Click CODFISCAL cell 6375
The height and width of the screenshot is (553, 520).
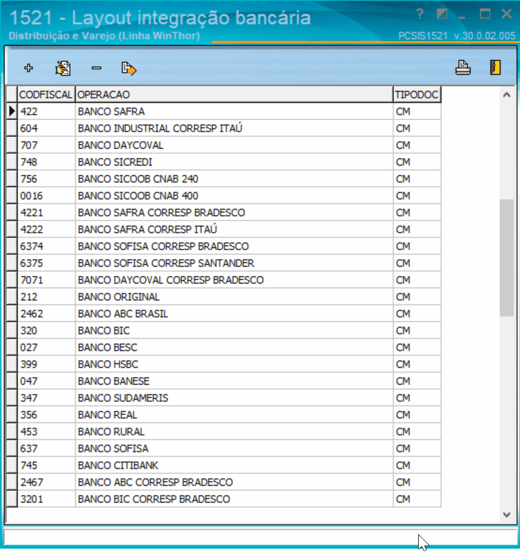pos(46,263)
